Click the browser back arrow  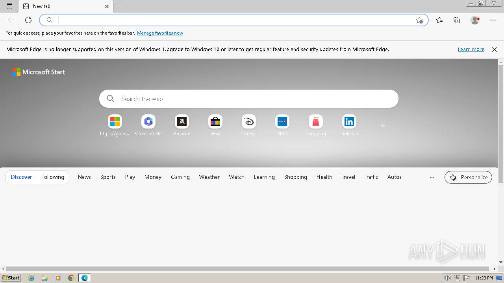(11, 20)
